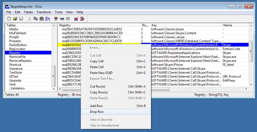
Task: Open the Edit menu
Action: point(17,12)
